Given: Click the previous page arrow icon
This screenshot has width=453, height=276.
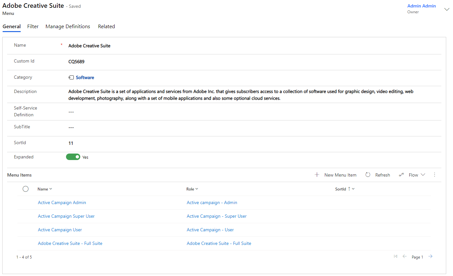Looking at the screenshot, I should [x=404, y=257].
